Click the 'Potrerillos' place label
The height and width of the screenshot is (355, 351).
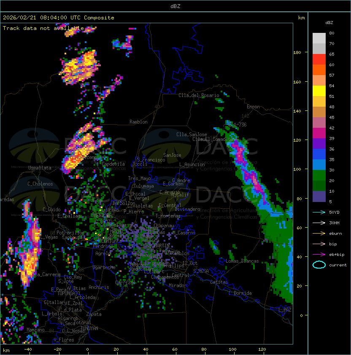(x=70, y=232)
